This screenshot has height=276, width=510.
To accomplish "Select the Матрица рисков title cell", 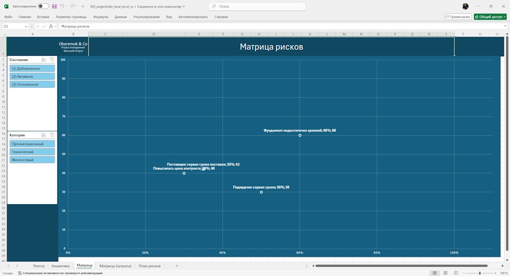I will tap(271, 47).
